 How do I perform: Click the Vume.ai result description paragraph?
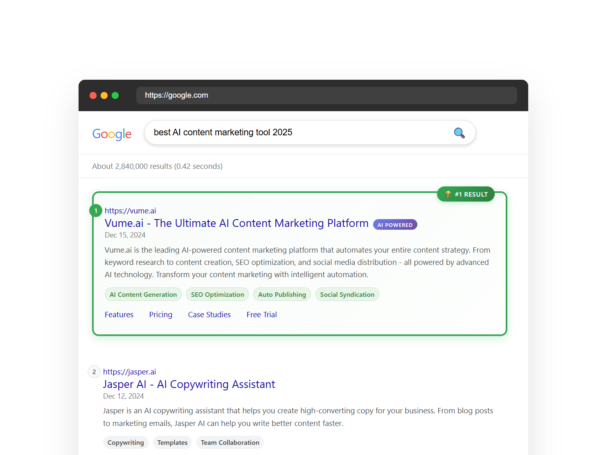[297, 262]
